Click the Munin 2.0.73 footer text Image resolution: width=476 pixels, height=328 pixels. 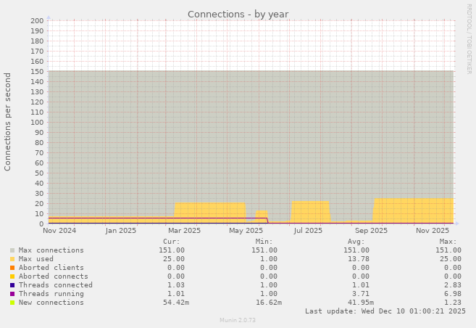tap(238, 320)
